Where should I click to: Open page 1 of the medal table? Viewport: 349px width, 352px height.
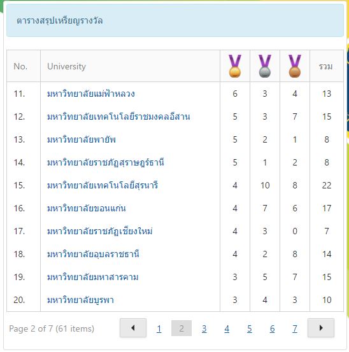[x=159, y=328]
